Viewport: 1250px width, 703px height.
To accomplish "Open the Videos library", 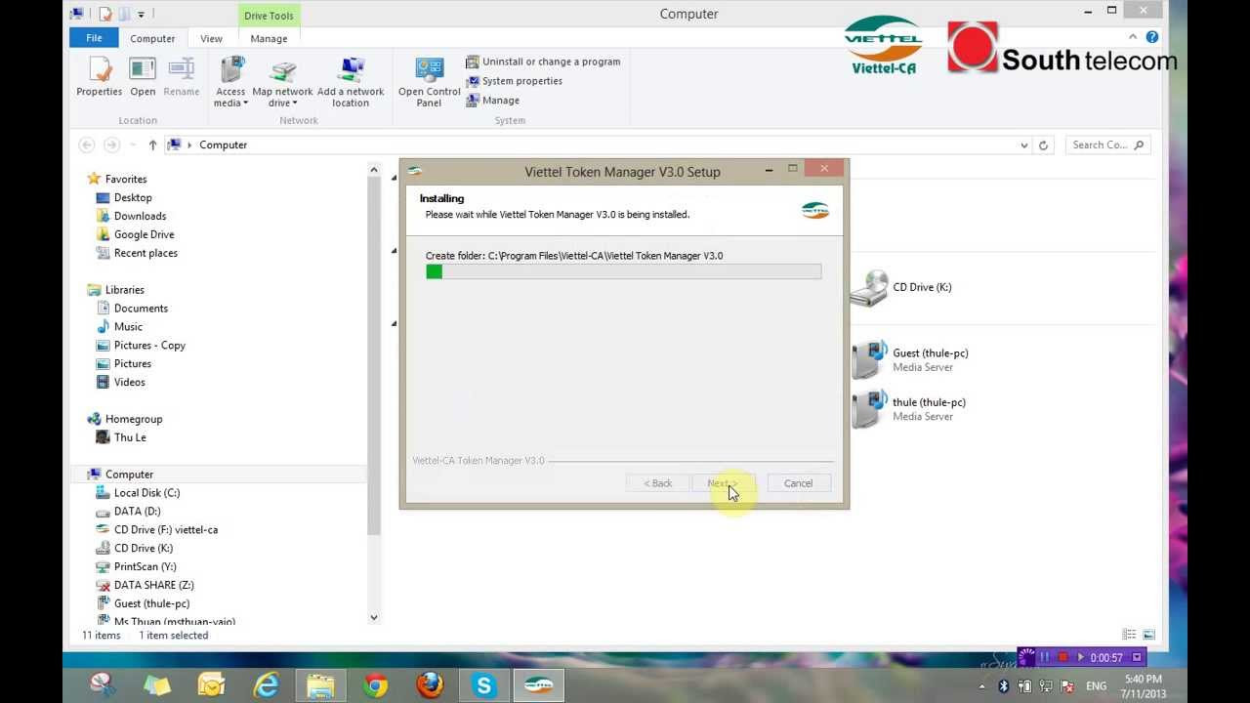I will coord(129,383).
